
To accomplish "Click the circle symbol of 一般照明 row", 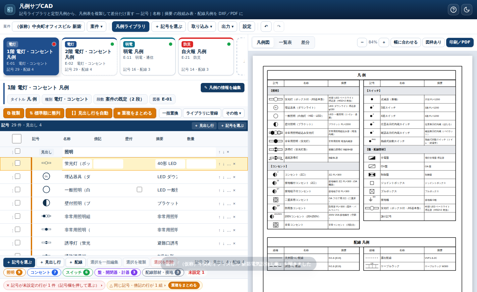I will (46, 190).
